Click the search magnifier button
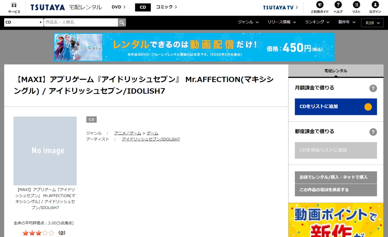This screenshot has width=388, height=237. click(122, 22)
